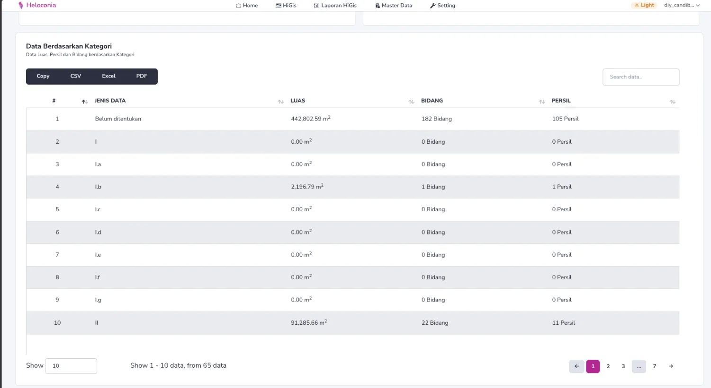
Task: Sort the PERSIL column via its arrows
Action: pos(672,102)
